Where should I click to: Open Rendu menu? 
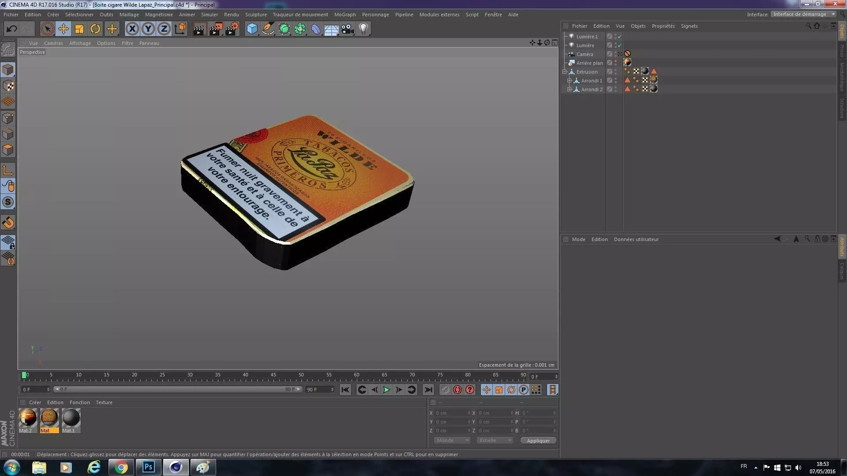point(231,15)
